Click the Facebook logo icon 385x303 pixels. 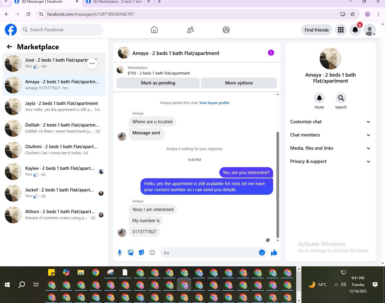[x=11, y=30]
